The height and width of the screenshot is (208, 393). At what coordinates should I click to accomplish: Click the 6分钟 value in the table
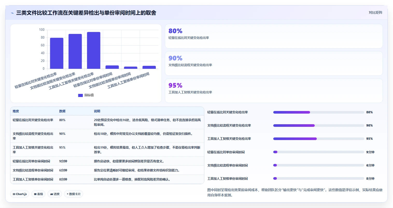pyautogui.click(x=63, y=170)
